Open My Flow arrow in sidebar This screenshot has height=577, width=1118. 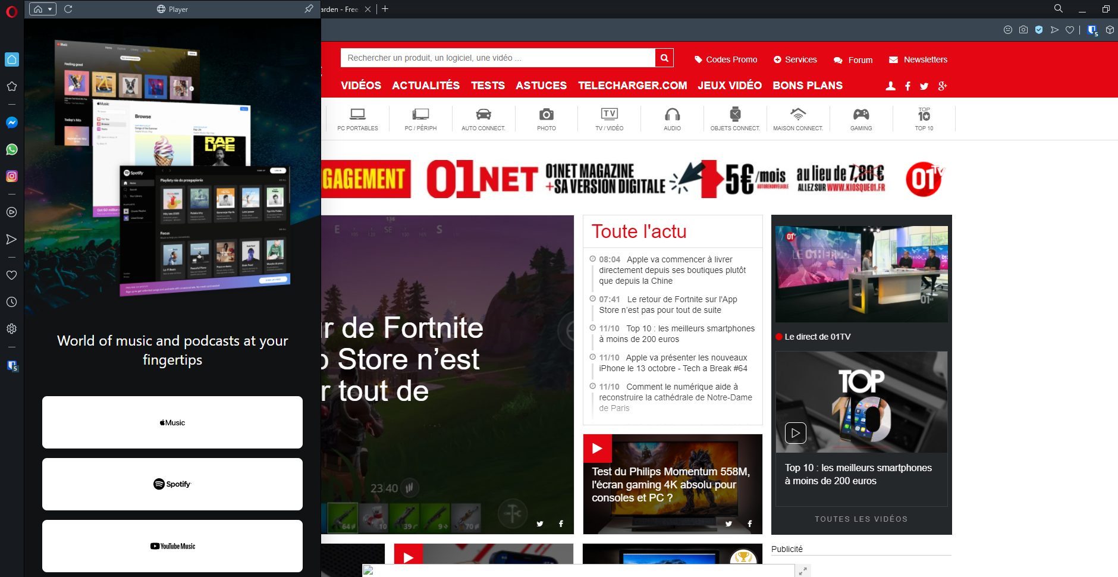tap(11, 239)
